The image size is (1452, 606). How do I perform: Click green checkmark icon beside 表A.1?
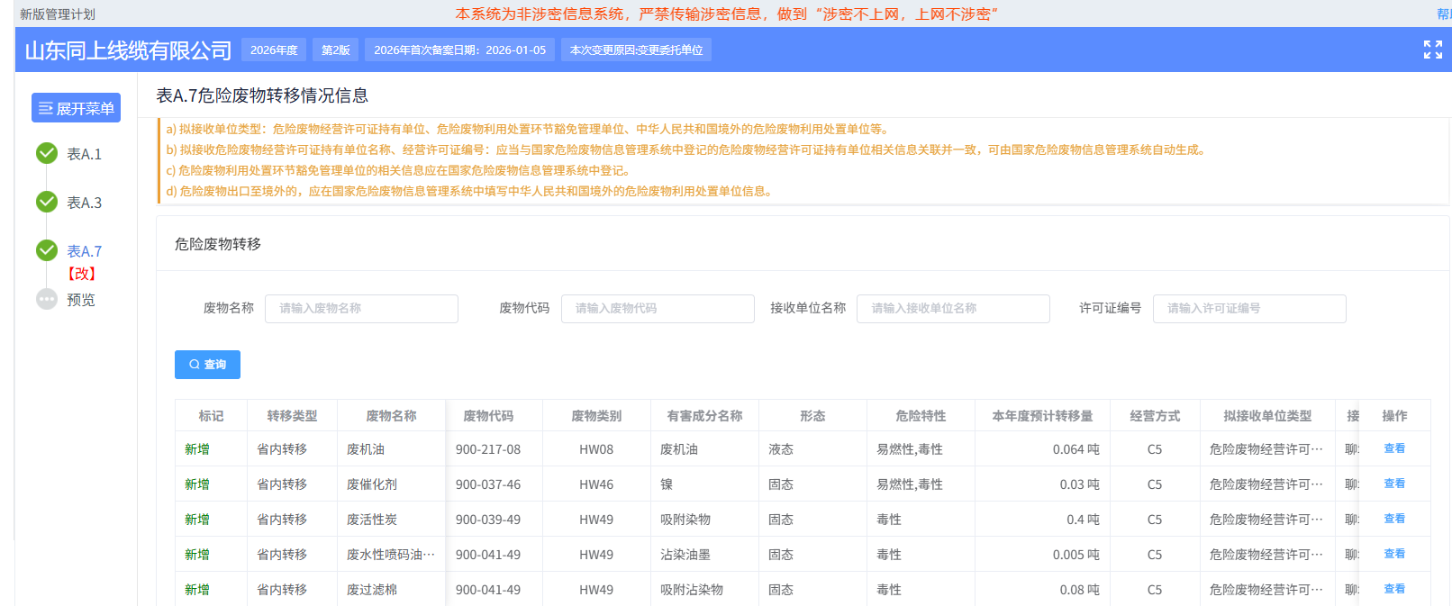pos(47,153)
